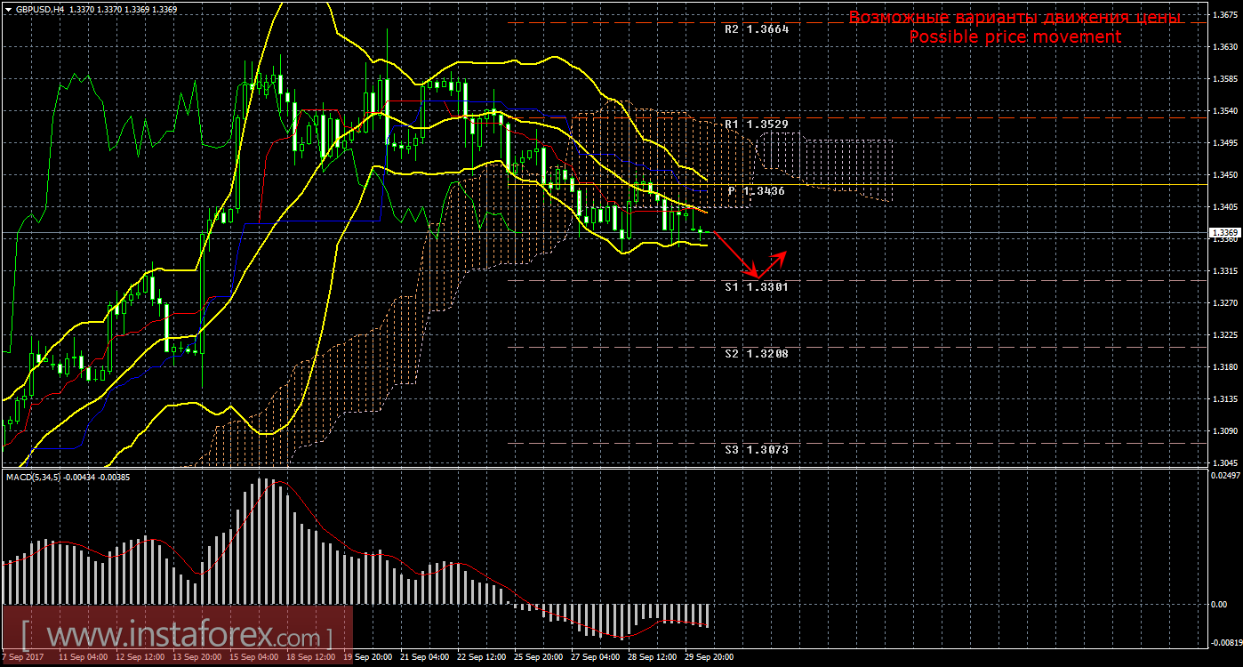Click the 22 Sep 12:00 time label

tap(480, 657)
